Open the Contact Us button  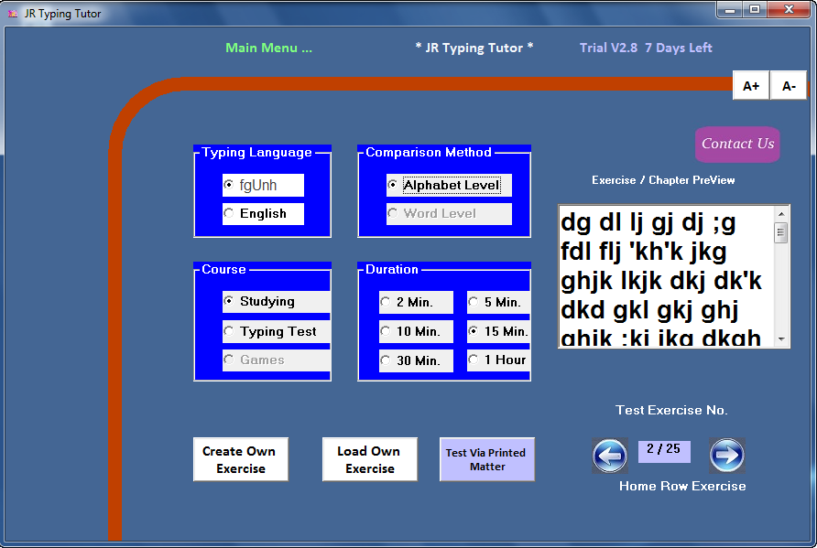click(x=737, y=145)
